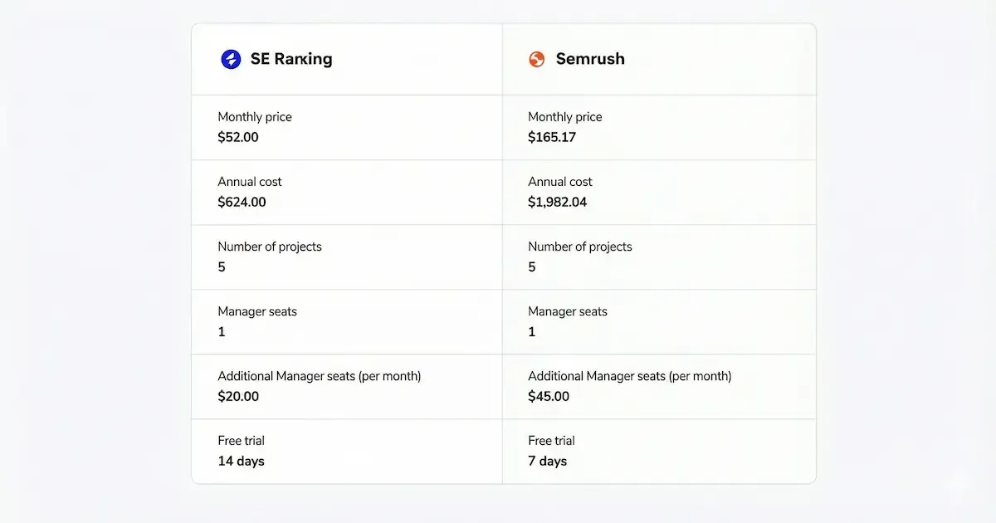The image size is (996, 523).
Task: Click Semrush's Free trial label
Action: click(551, 441)
